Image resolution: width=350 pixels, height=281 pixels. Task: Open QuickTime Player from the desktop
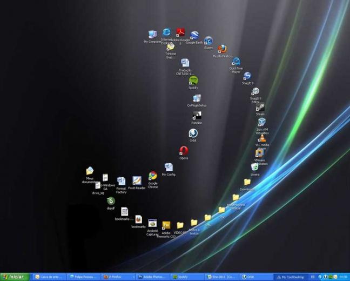point(236,61)
